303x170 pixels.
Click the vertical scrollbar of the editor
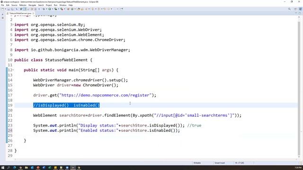point(299,87)
